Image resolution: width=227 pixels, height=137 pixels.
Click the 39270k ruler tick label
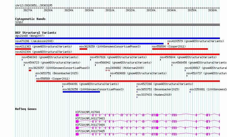(x=28, y=10)
